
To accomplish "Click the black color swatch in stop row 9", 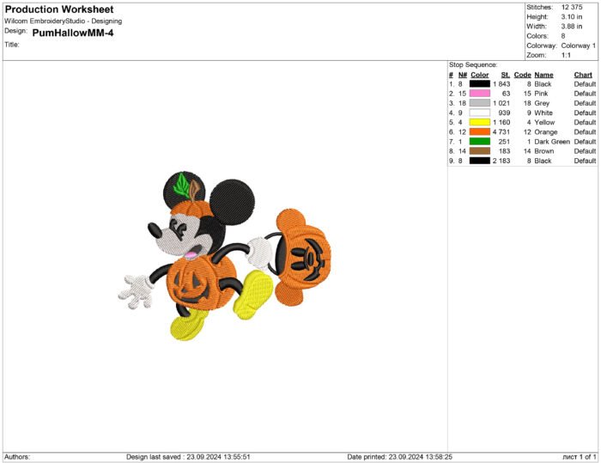I will click(x=479, y=161).
